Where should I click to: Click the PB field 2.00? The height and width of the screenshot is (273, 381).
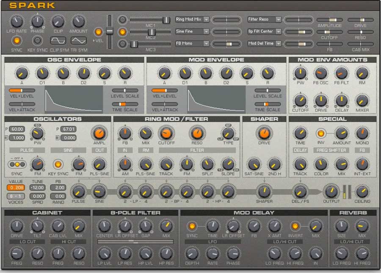[x=58, y=188]
